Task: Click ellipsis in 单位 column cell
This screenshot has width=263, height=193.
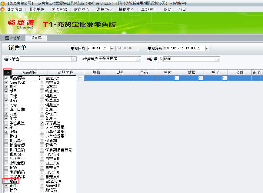Action: point(177,78)
